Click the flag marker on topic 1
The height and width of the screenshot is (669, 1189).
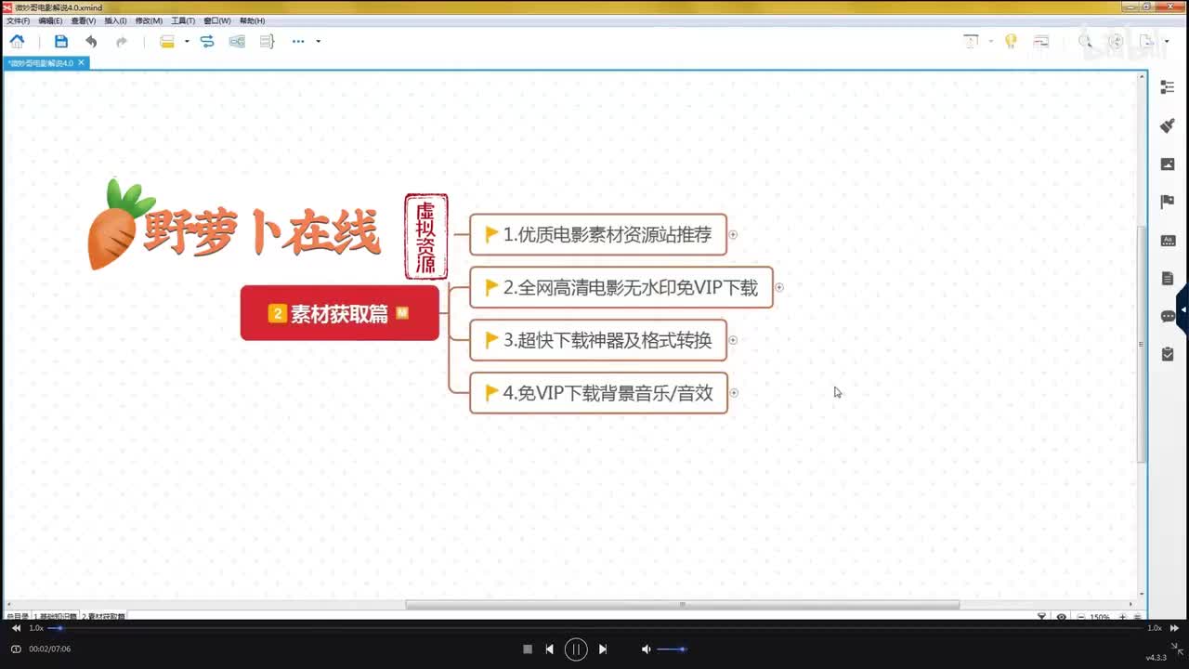[492, 235]
